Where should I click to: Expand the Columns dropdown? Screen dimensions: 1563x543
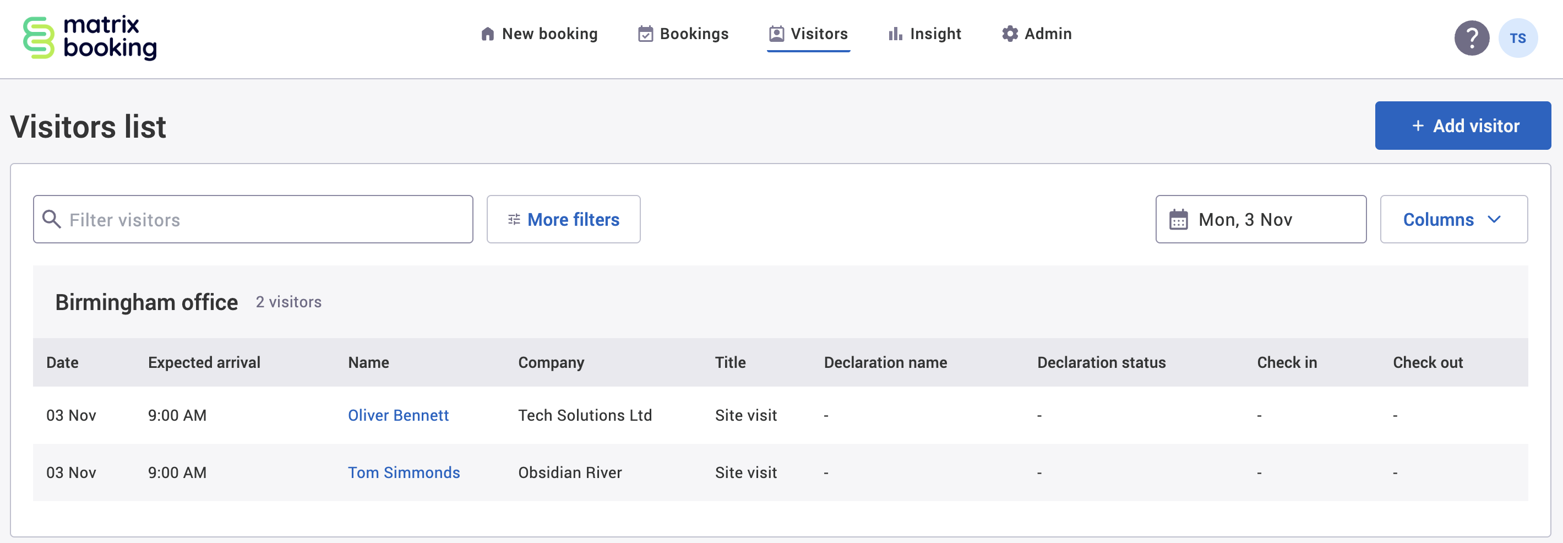[x=1452, y=220]
